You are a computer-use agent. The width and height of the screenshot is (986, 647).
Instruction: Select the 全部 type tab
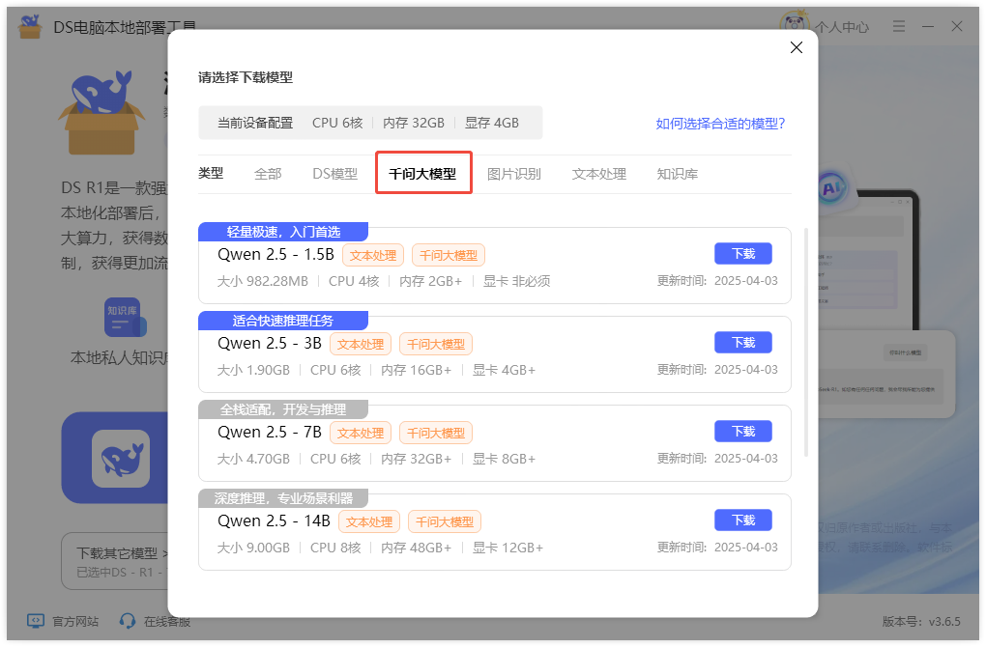tap(268, 174)
